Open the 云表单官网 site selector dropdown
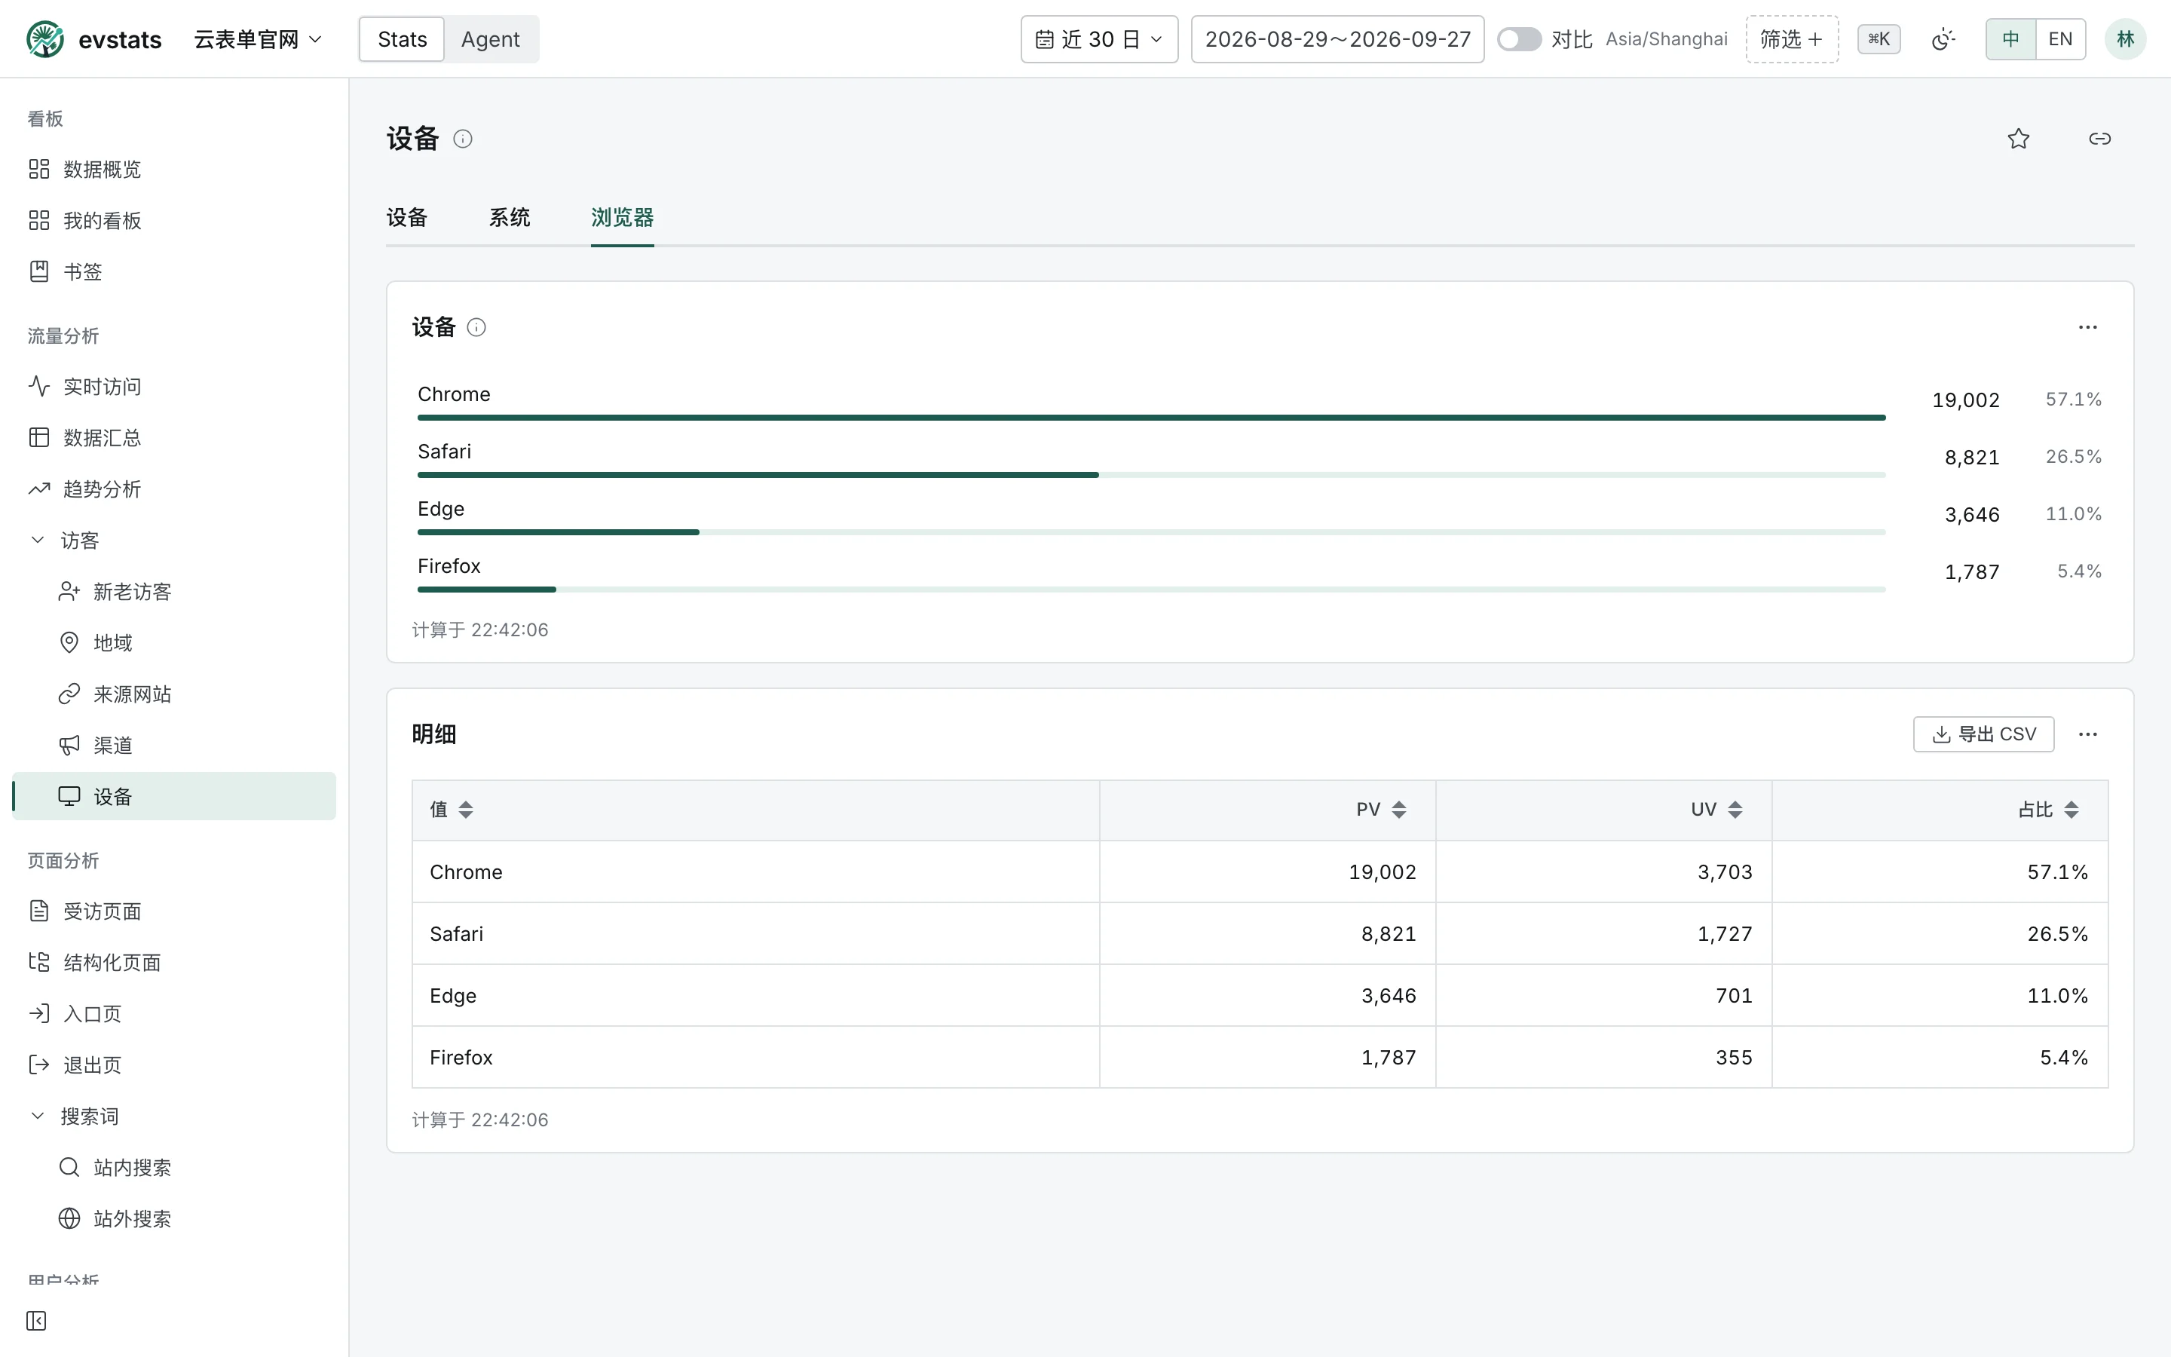 (259, 39)
